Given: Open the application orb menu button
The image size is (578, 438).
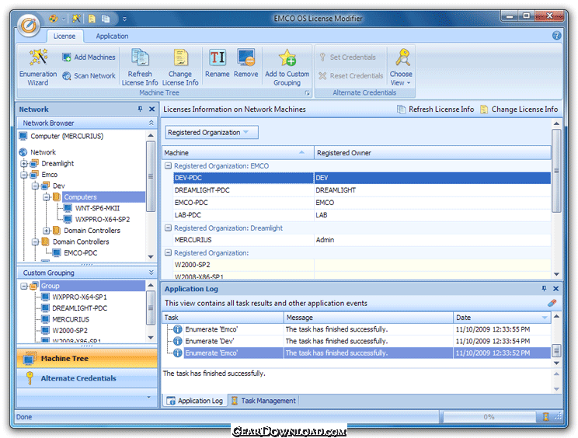Looking at the screenshot, I should 29,26.
